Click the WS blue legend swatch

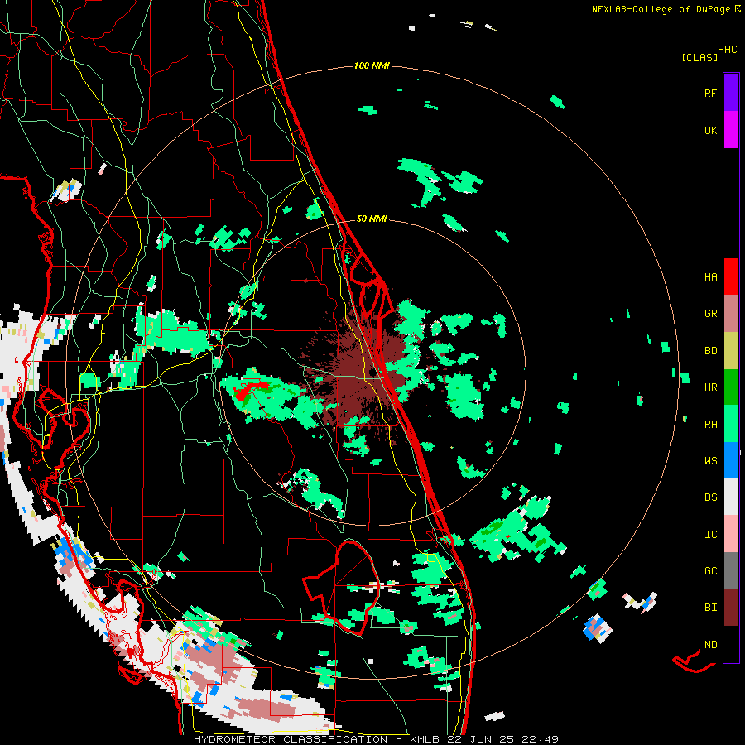[731, 460]
